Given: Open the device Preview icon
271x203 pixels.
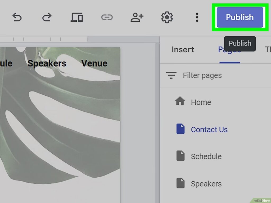Looking at the screenshot, I should (77, 17).
